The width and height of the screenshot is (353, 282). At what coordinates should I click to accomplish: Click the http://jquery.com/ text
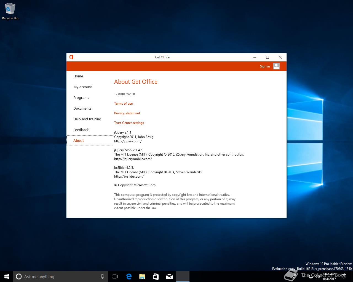pyautogui.click(x=128, y=141)
